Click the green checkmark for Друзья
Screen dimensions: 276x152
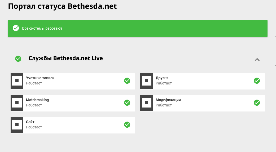pyautogui.click(x=257, y=81)
